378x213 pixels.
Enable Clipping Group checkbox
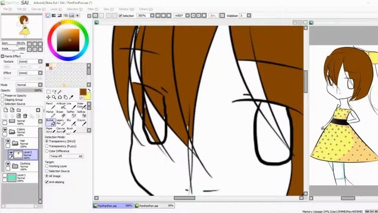pyautogui.click(x=2, y=100)
